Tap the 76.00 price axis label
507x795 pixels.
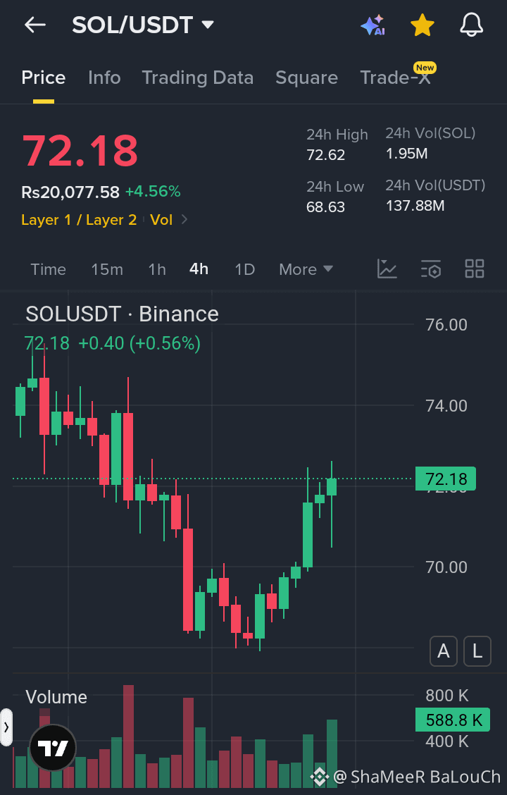[446, 324]
